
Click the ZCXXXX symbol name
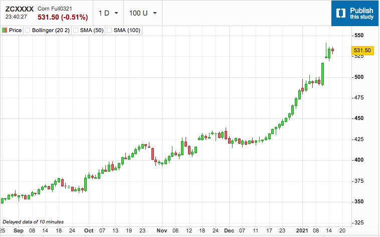tap(20, 9)
